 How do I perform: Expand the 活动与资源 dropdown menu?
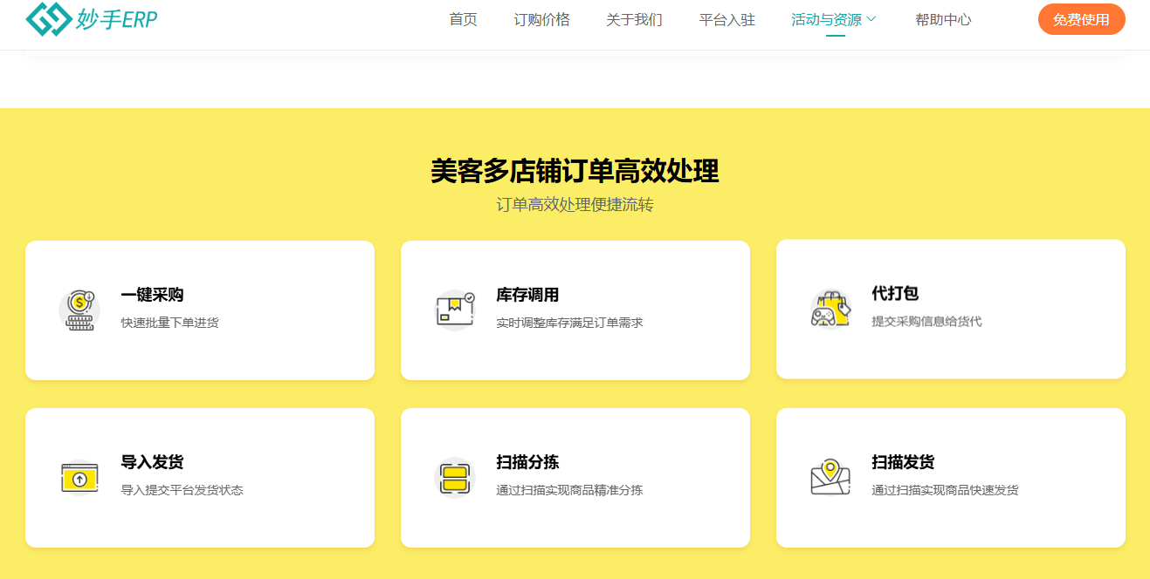point(828,19)
